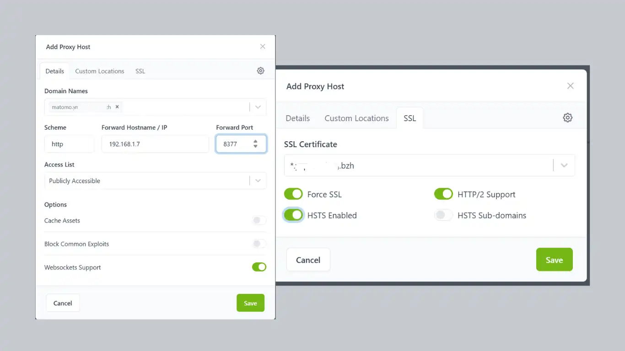Enable the Cache Assets toggle
Viewport: 625px width, 351px height.
[x=259, y=221]
